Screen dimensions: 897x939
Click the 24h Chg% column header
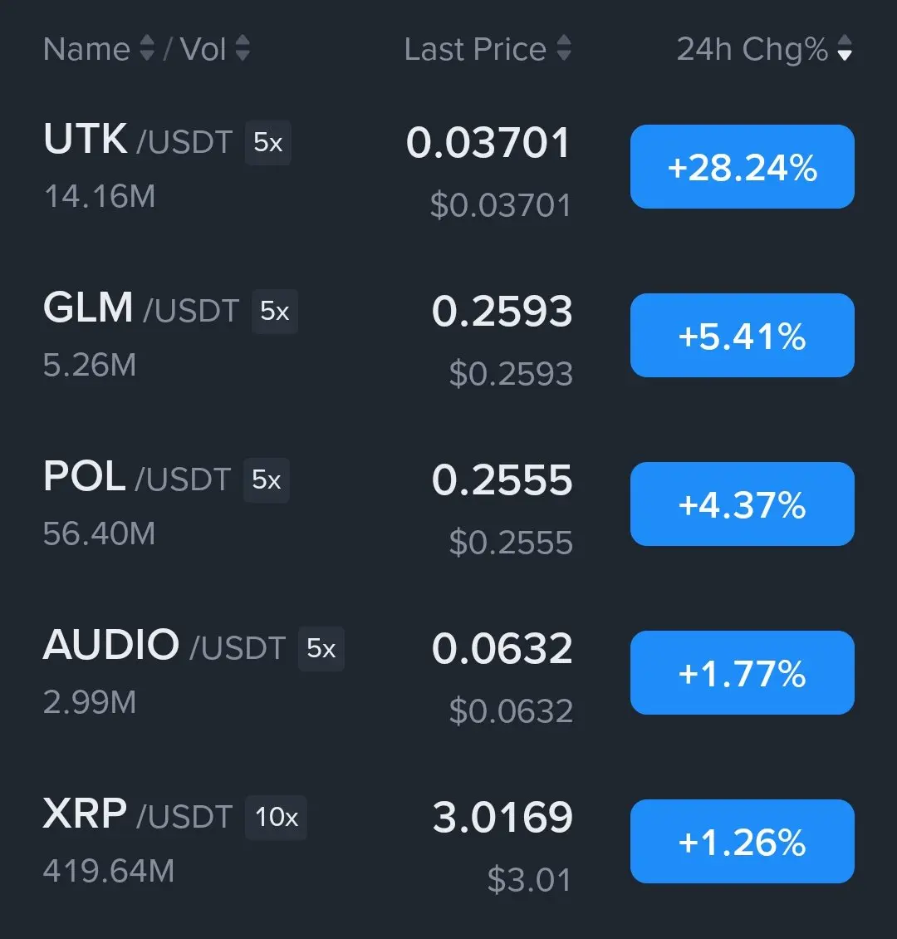(x=752, y=49)
